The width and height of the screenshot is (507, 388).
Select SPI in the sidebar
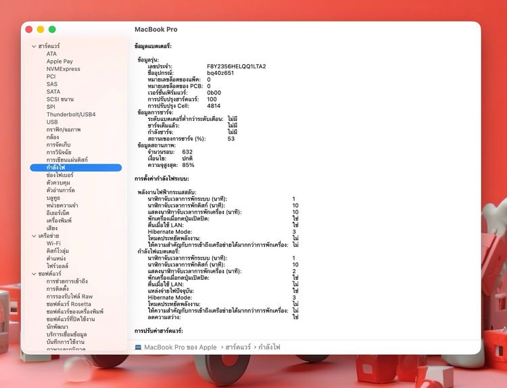51,107
